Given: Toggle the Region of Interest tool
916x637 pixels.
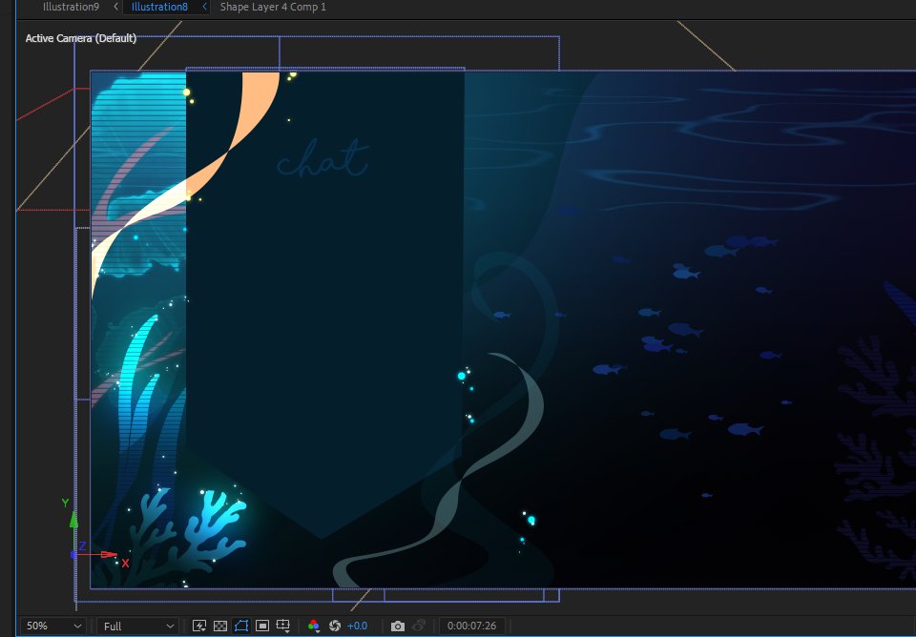Looking at the screenshot, I should coord(262,626).
